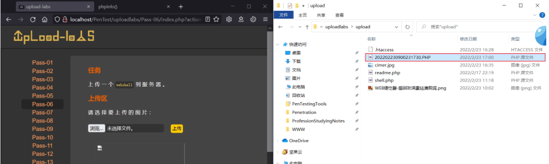Image resolution: width=549 pixels, height=164 pixels.
Task: Open the Pass-01 level
Action: point(42,63)
